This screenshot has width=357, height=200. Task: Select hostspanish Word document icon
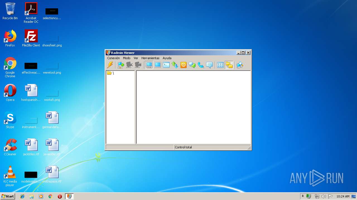click(31, 93)
